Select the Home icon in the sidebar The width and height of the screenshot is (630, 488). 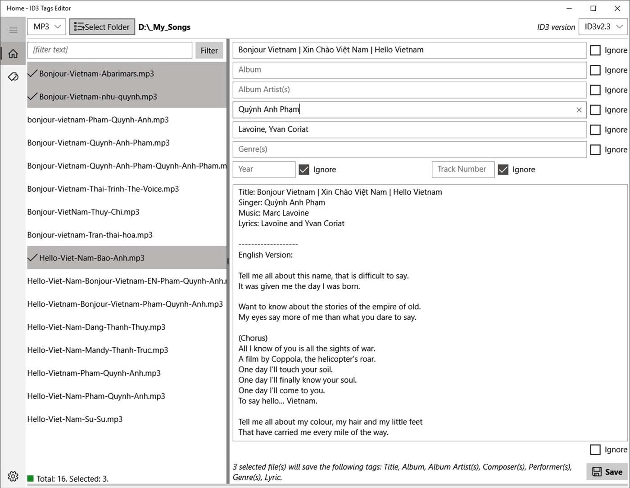pyautogui.click(x=13, y=53)
